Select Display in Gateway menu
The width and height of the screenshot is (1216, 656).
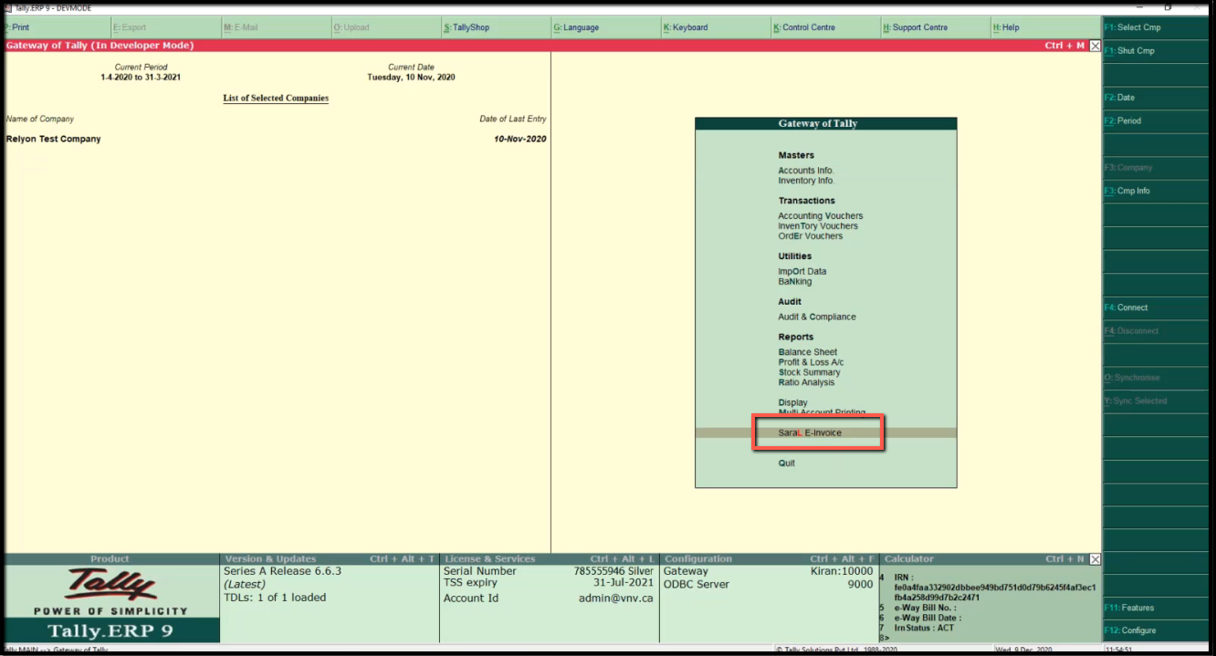coord(792,402)
